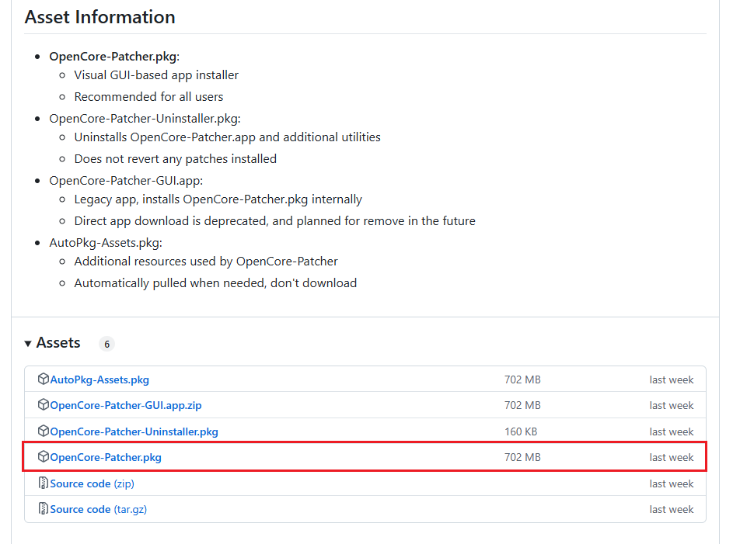Viewport: 733px width, 544px height.
Task: Click the package icon beside AutoPkg-Assets.pkg
Action: (x=43, y=379)
